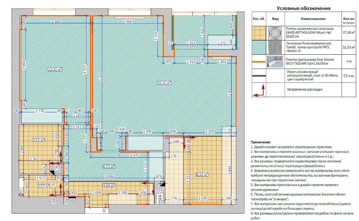The image size is (359, 221).
Task: Click the Условные обозначения heading
Action: click(304, 8)
